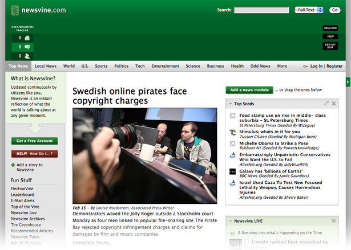Click Add a news module button
This screenshot has width=351, height=250.
click(x=249, y=90)
